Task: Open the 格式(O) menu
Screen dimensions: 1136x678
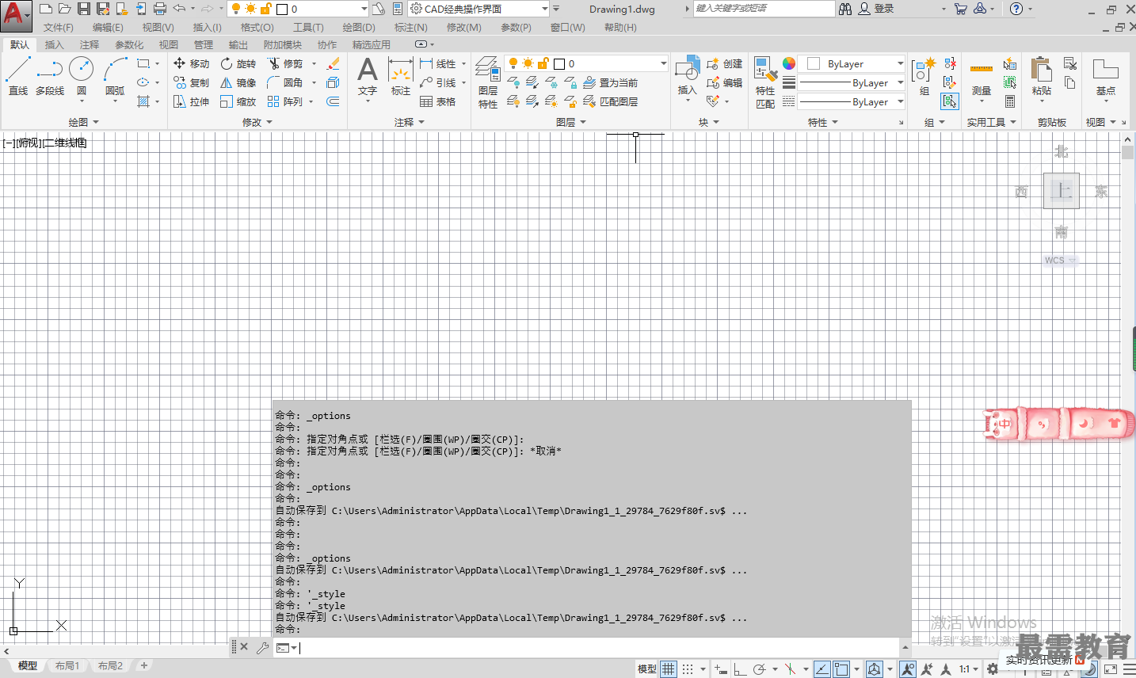Action: pyautogui.click(x=257, y=27)
